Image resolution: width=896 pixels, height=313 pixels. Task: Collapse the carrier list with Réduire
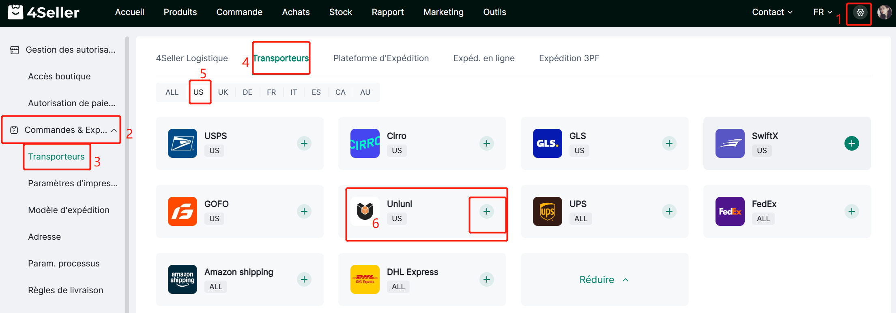(604, 280)
